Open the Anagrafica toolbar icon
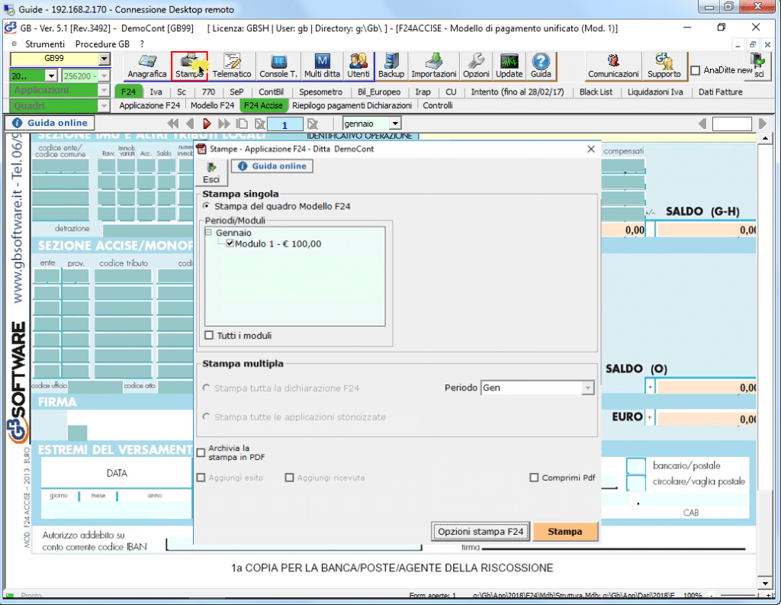This screenshot has height=605, width=781. point(147,66)
